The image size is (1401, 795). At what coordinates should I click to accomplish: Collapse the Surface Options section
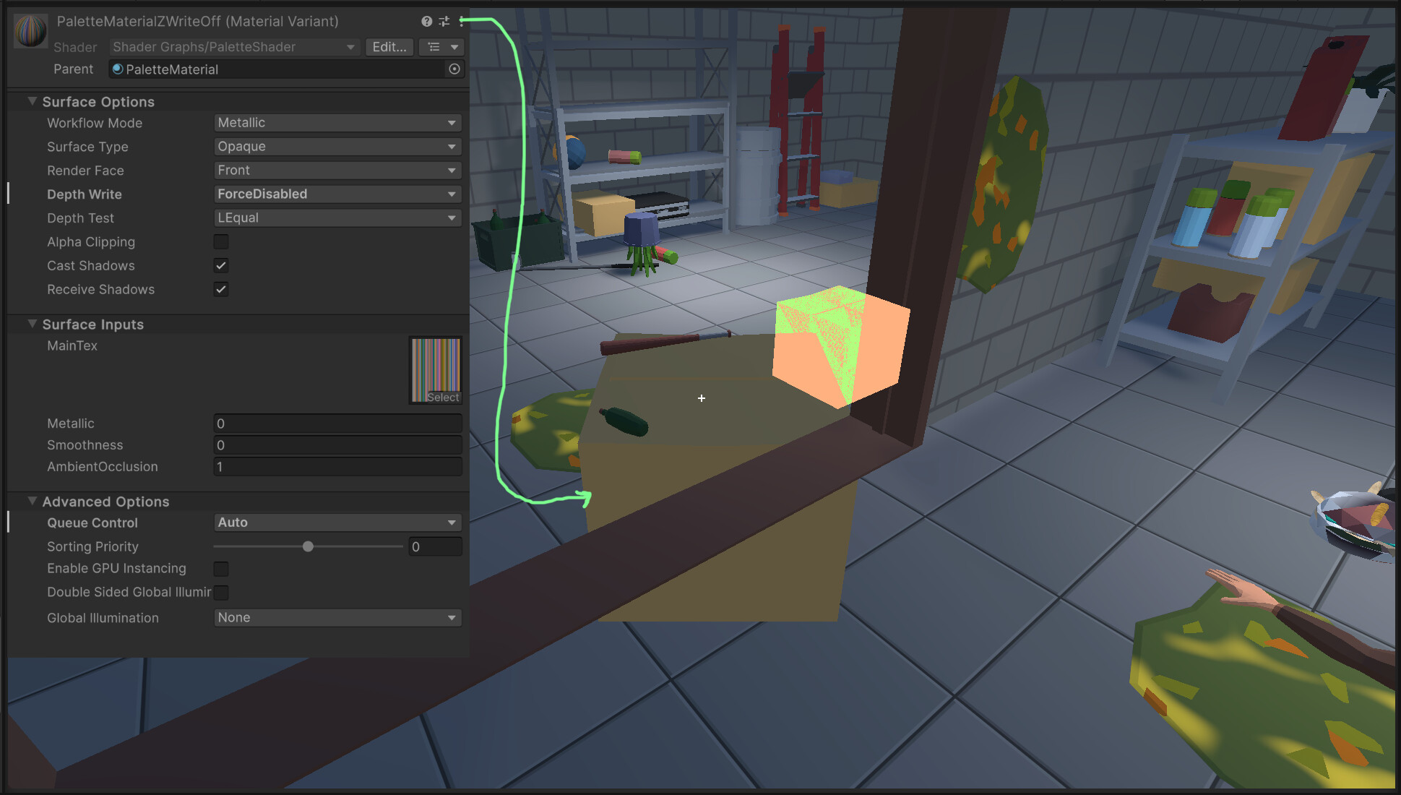point(32,101)
